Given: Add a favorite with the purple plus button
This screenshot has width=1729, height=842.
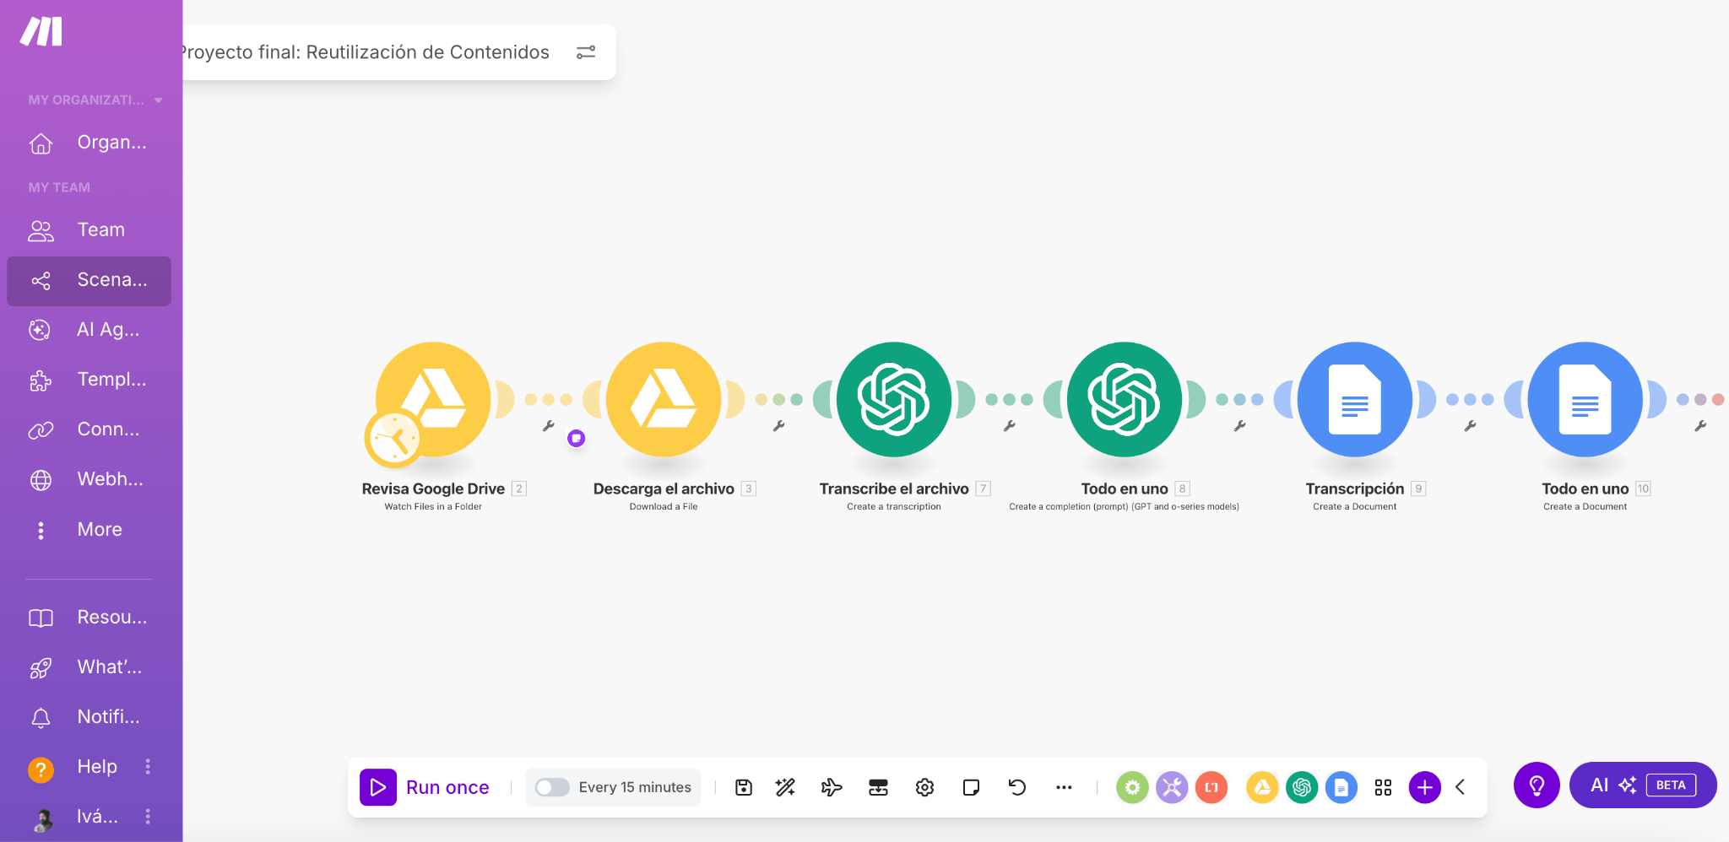Looking at the screenshot, I should point(1425,787).
